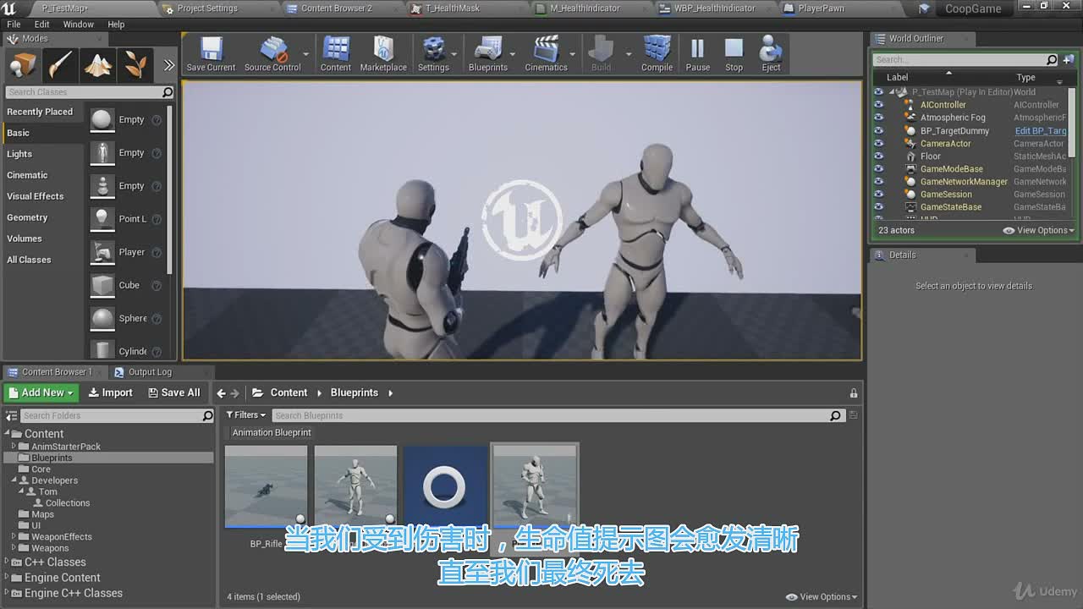Screen dimensions: 1083x609
Task: Click the Compile toolbar icon
Action: coord(657,54)
